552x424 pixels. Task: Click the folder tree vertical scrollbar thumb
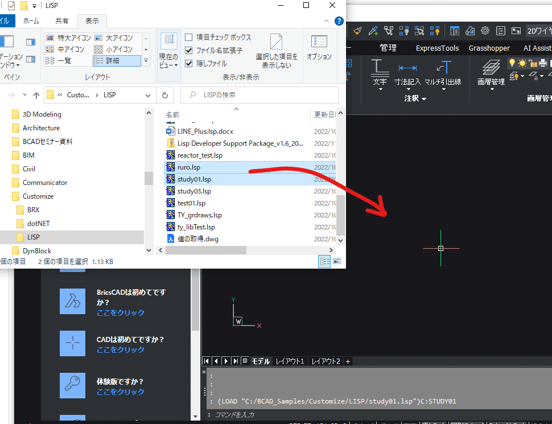pyautogui.click(x=149, y=179)
